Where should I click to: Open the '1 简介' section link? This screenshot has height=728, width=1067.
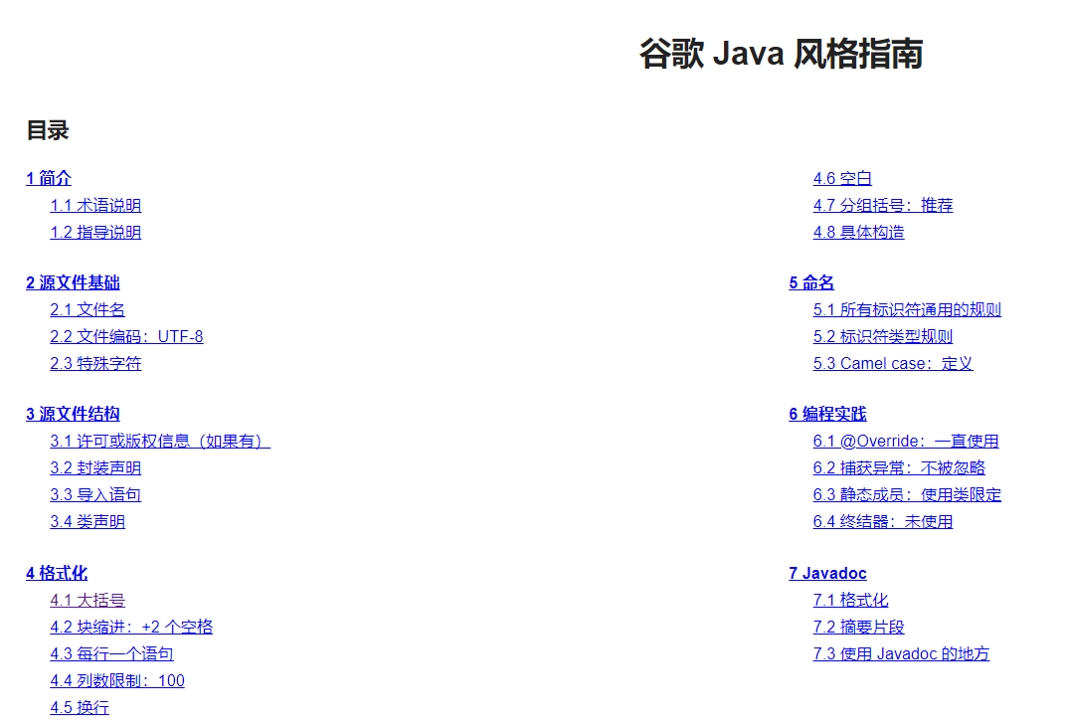pos(49,178)
